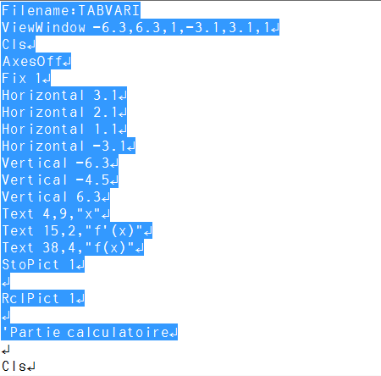Click the highlighted Cls line

point(19,44)
